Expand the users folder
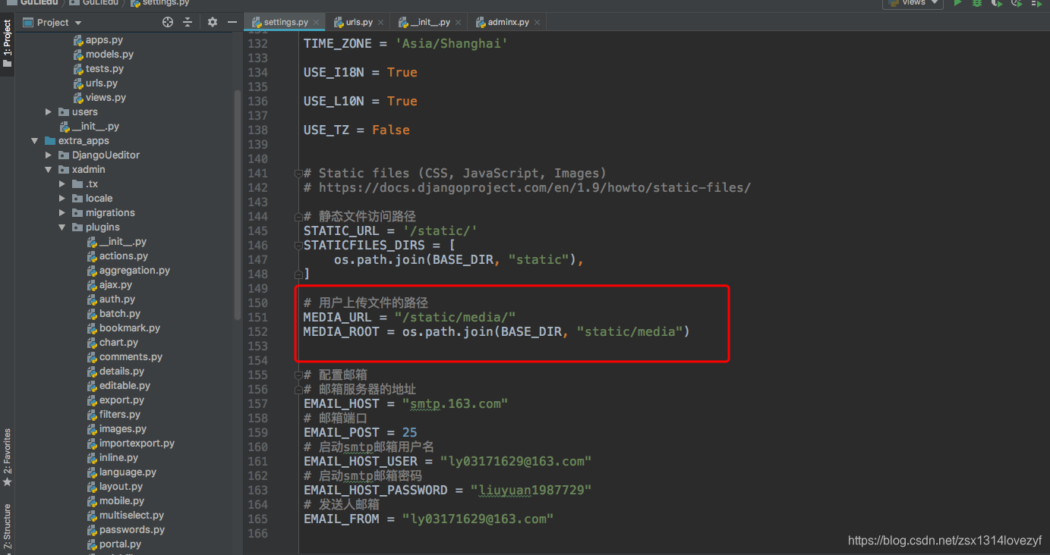 (49, 112)
